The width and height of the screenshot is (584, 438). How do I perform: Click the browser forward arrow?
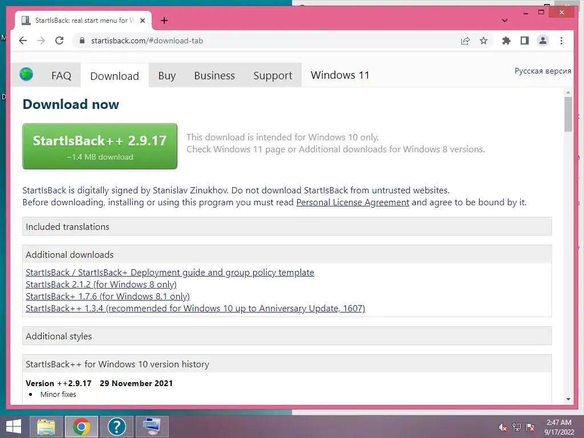tap(41, 40)
